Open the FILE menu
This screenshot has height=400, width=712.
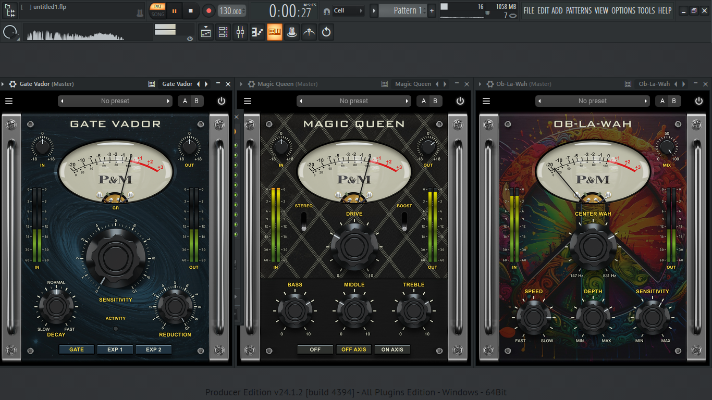(529, 10)
